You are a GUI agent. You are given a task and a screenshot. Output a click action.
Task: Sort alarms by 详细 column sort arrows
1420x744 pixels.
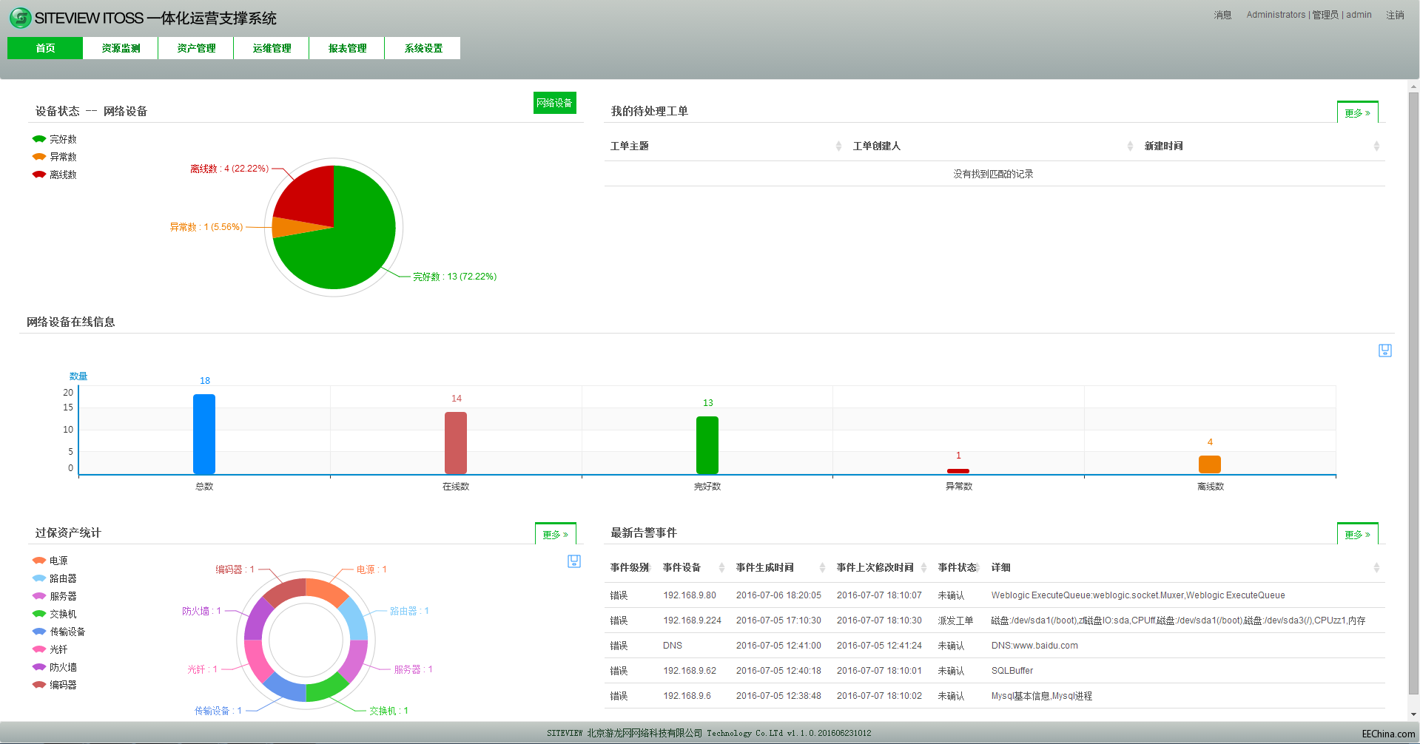coord(1376,568)
